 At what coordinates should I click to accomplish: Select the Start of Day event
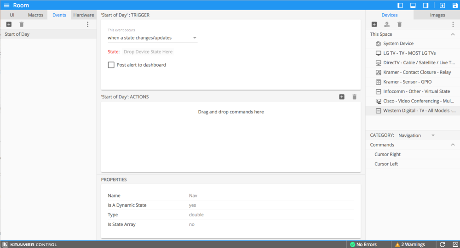48,34
